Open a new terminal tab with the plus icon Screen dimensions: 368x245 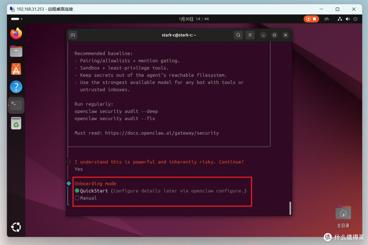(73, 35)
